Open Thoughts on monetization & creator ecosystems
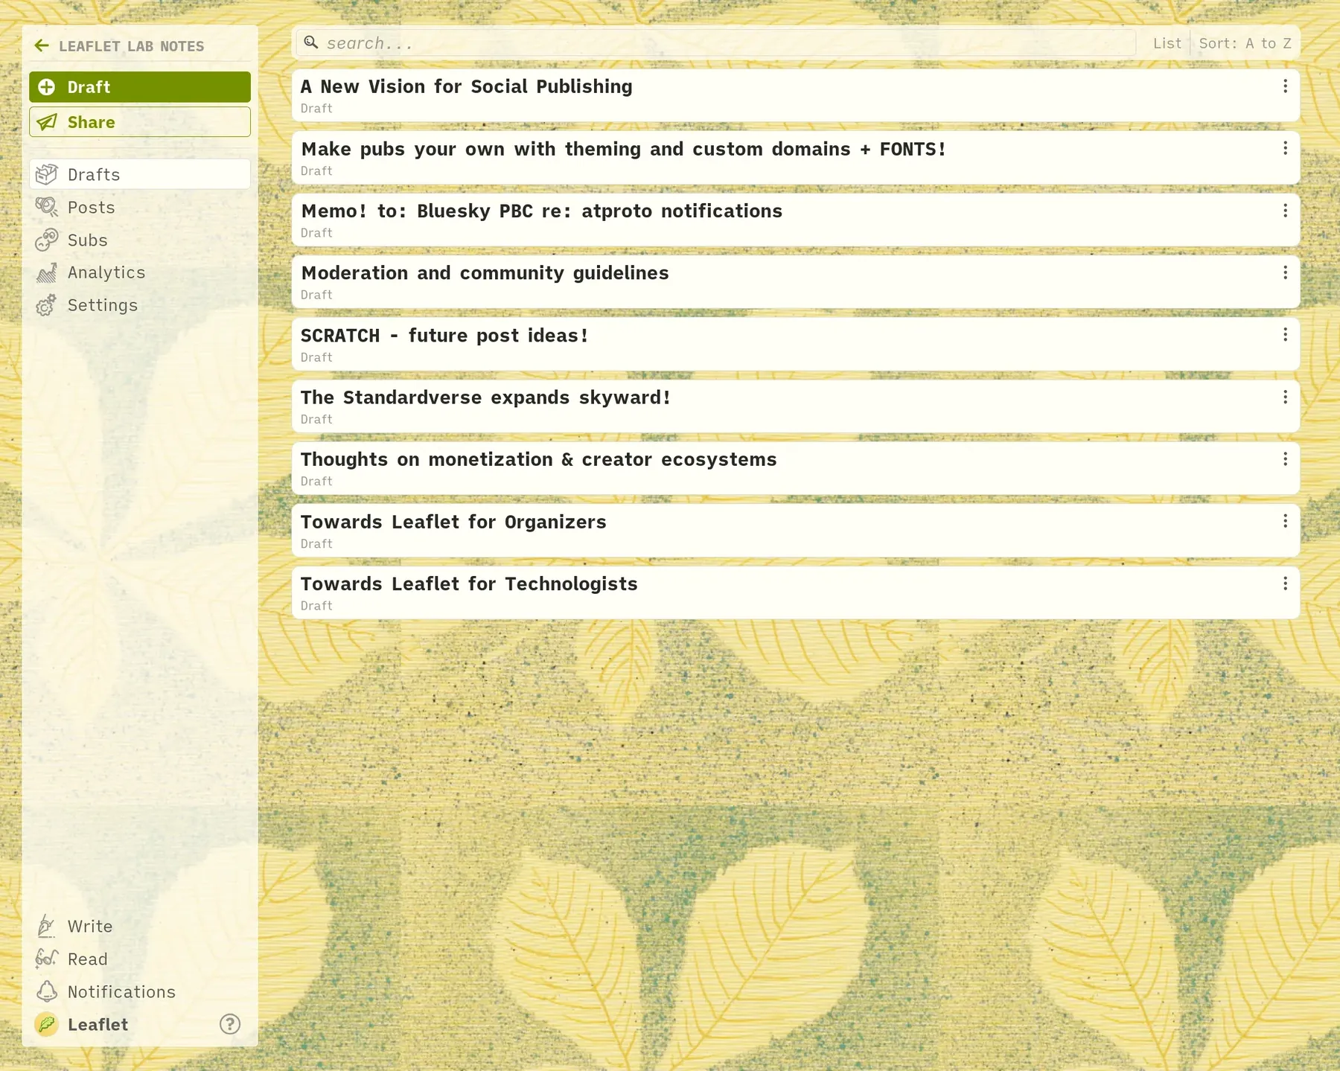 tap(796, 468)
